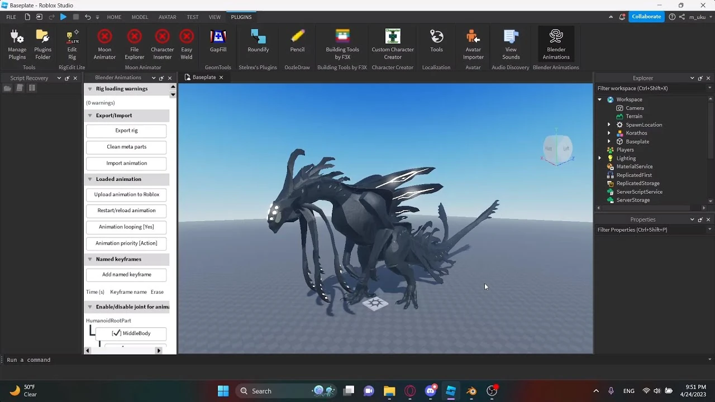Image resolution: width=715 pixels, height=402 pixels.
Task: Expand the Korathos model in Explorer
Action: tap(609, 133)
